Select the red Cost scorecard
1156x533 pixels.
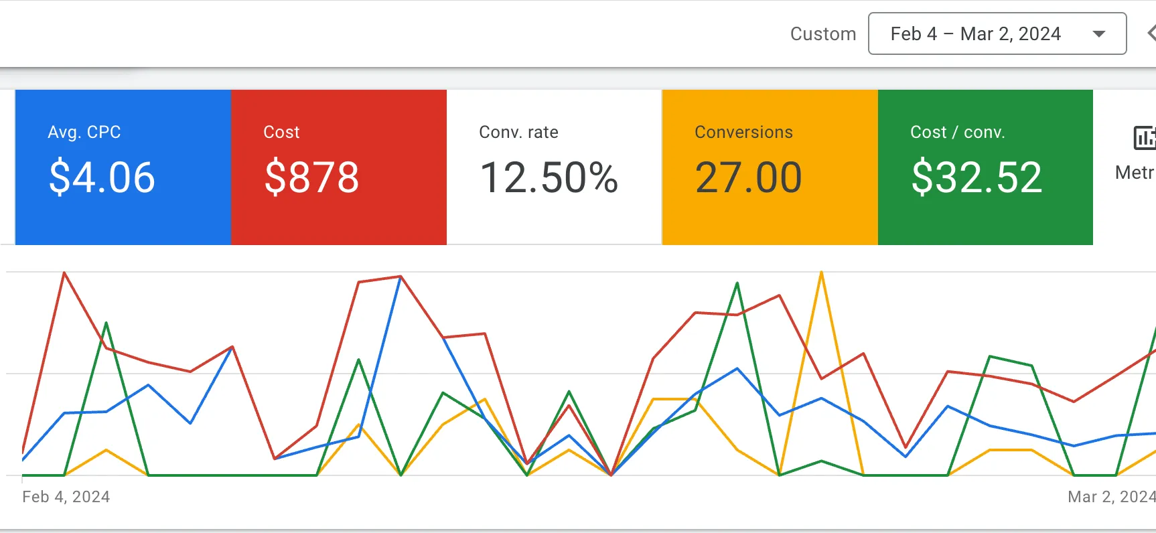tap(339, 167)
